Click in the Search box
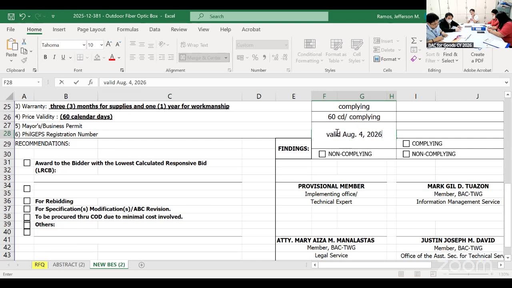Screen dimensions: 512x288 (259, 16)
